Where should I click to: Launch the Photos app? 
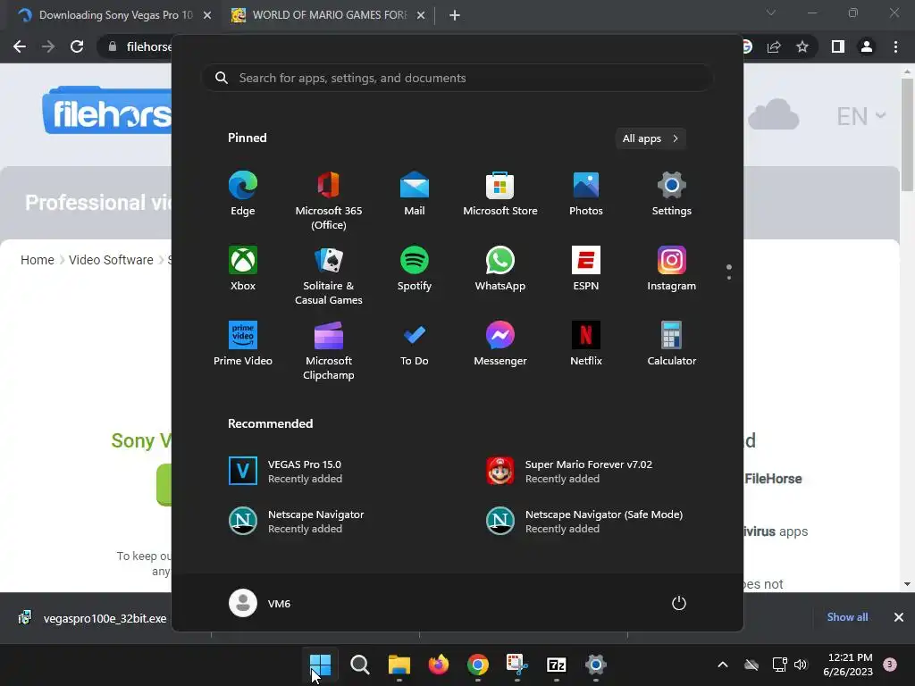pyautogui.click(x=586, y=194)
